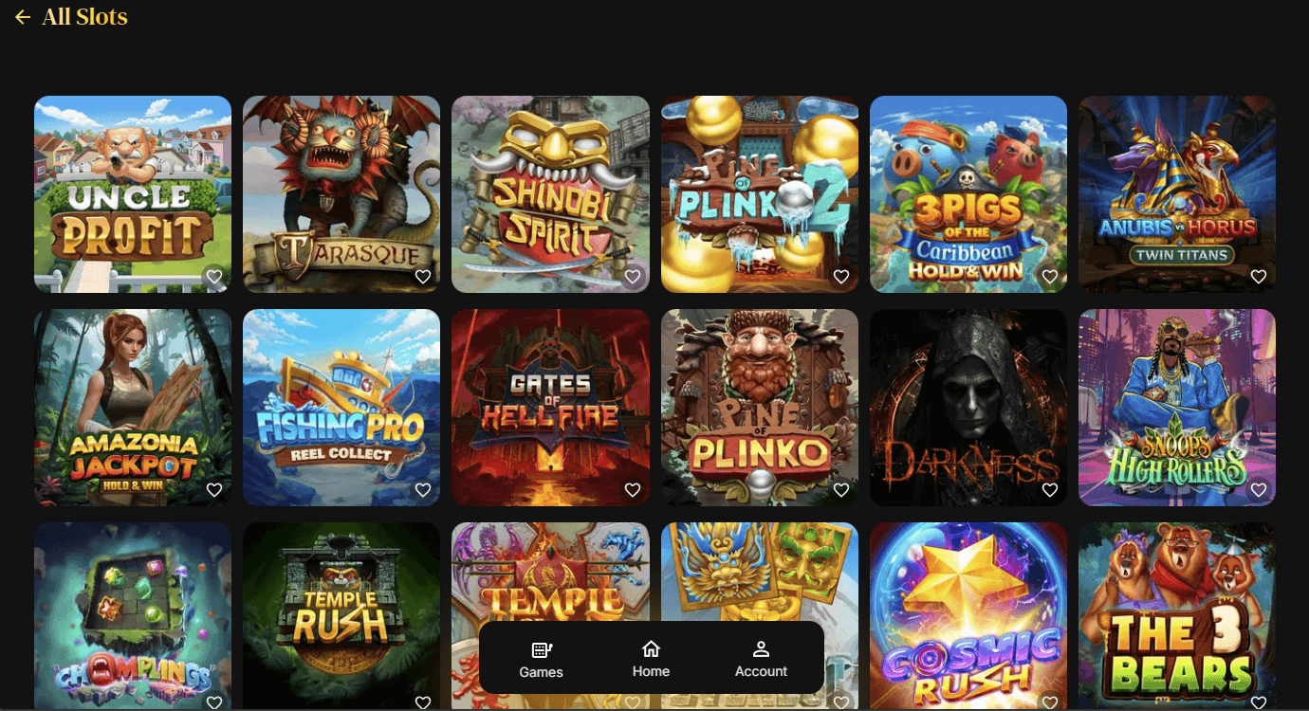Open the Pine of Plinko game thumbnail
Screen dimensions: 1309x711
pos(760,408)
